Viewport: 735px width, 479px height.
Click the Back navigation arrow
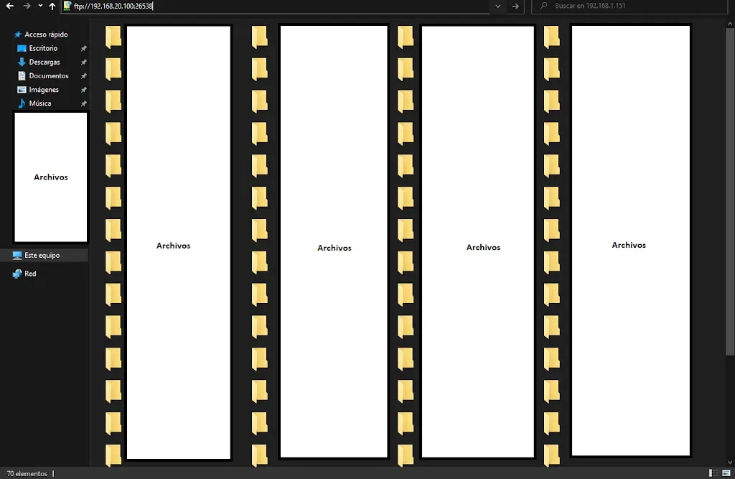pos(9,6)
